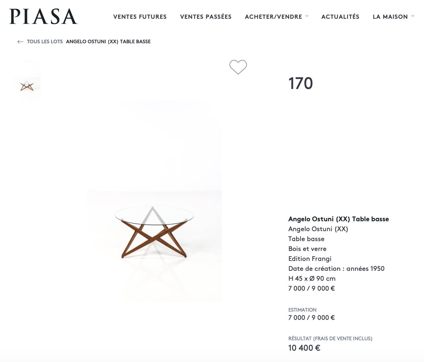Return via TOUS LES LOTS link
Image resolution: width=424 pixels, height=362 pixels.
point(45,42)
